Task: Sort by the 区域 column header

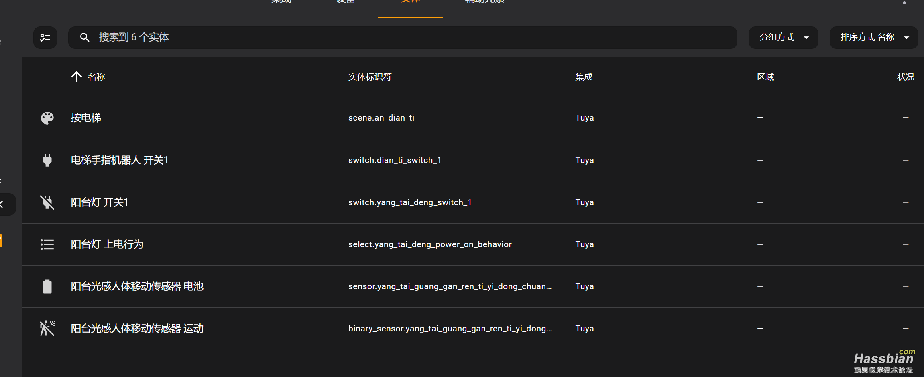Action: pos(765,77)
